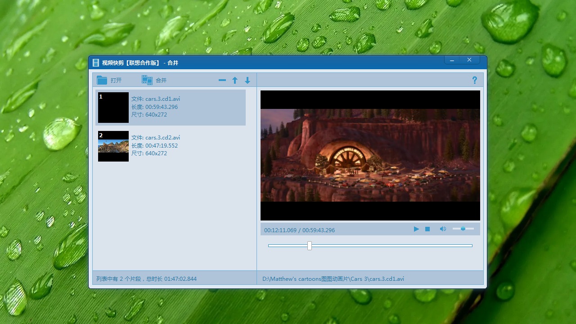Screen dimensions: 576x324
Task: Close the 视频快剪 window
Action: 469,60
